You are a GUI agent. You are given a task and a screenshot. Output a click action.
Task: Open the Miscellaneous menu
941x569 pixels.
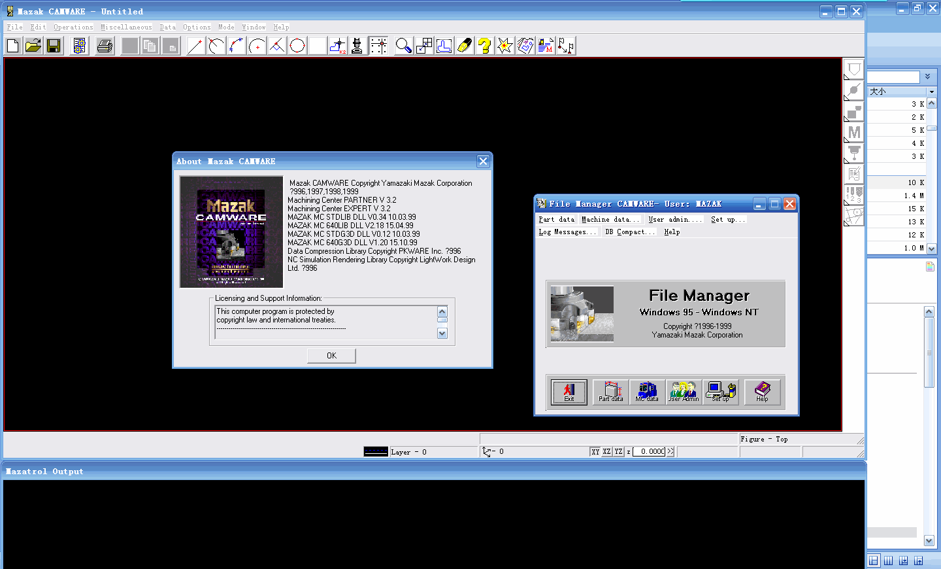pos(126,27)
